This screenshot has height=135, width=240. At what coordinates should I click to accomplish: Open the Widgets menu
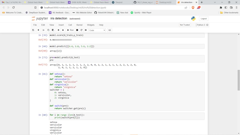(91, 25)
